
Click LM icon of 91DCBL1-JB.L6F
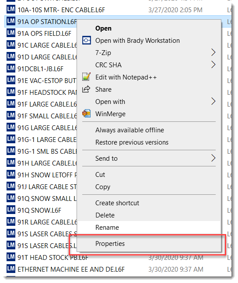10,69
